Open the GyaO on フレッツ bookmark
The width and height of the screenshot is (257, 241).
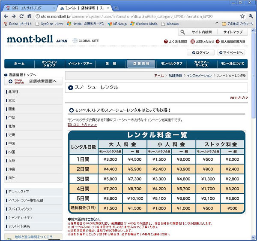50,24
